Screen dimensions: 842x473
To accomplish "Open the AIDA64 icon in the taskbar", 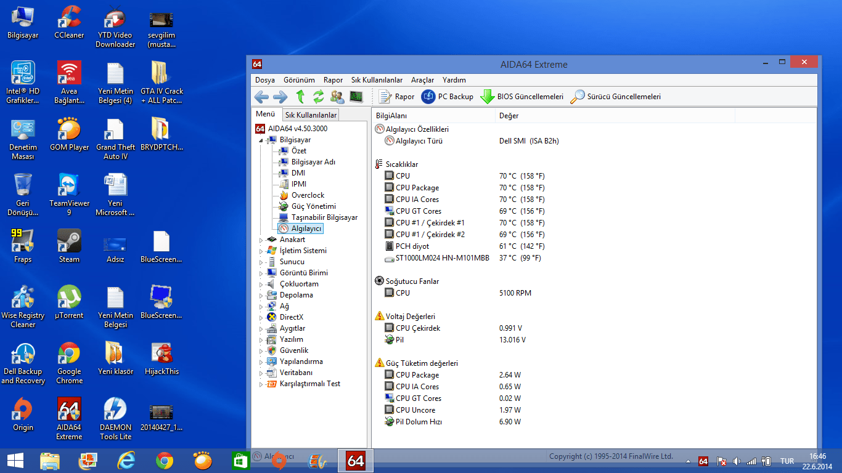I will pos(355,460).
